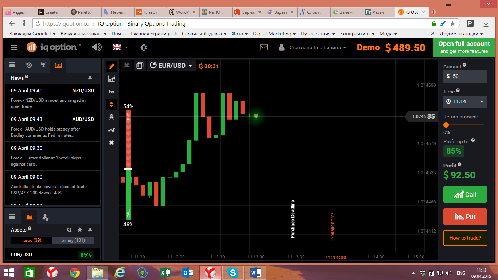The height and width of the screenshot is (280, 498).
Task: Toggle the brightness theme icon
Action: [144, 47]
